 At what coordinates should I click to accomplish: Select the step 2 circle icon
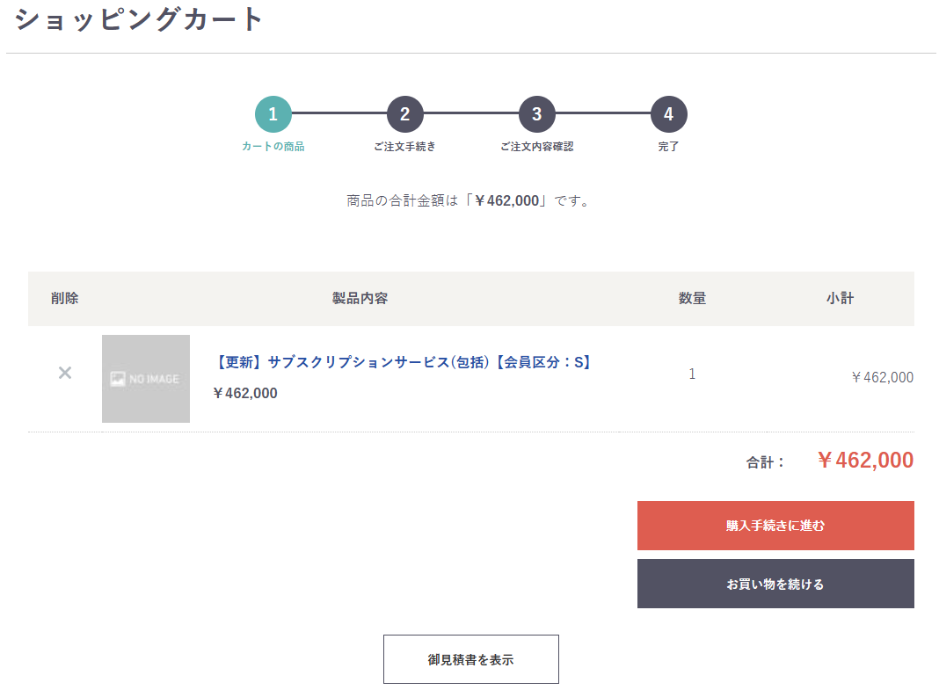coord(405,114)
